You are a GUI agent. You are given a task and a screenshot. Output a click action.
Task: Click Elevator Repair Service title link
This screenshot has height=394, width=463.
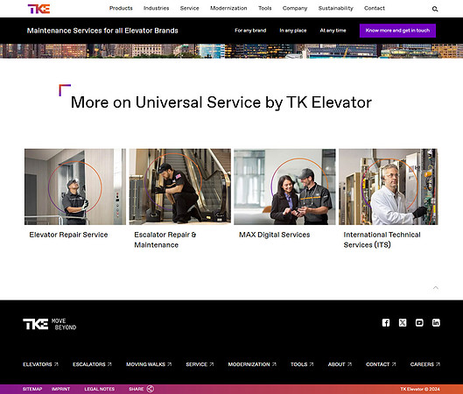(x=68, y=235)
